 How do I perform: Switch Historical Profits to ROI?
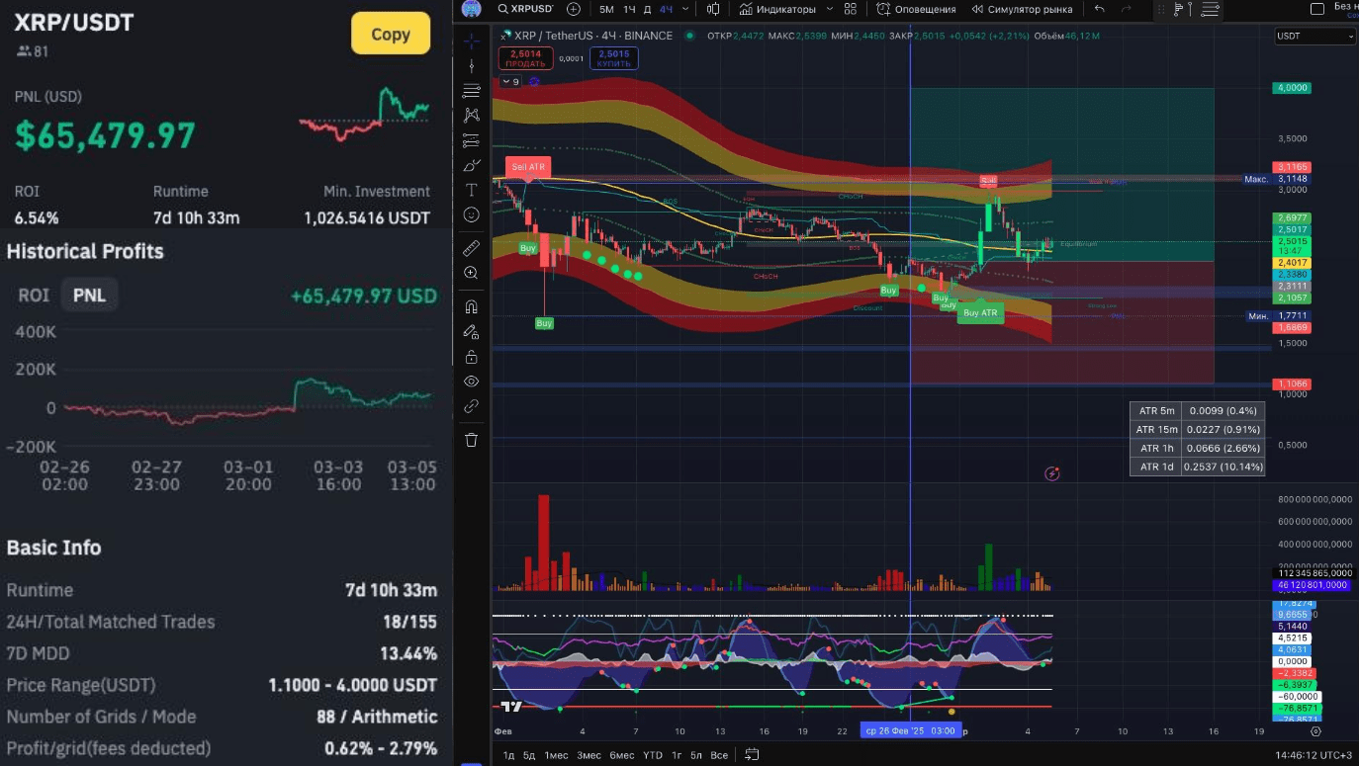coord(34,295)
